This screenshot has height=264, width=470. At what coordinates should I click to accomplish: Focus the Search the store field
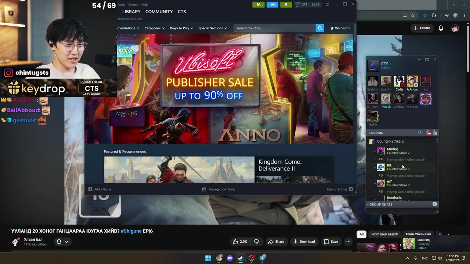point(275,28)
